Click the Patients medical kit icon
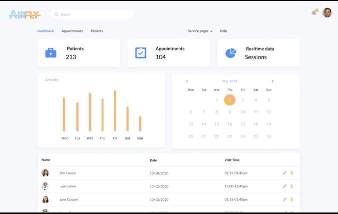This screenshot has width=338, height=214. click(51, 53)
